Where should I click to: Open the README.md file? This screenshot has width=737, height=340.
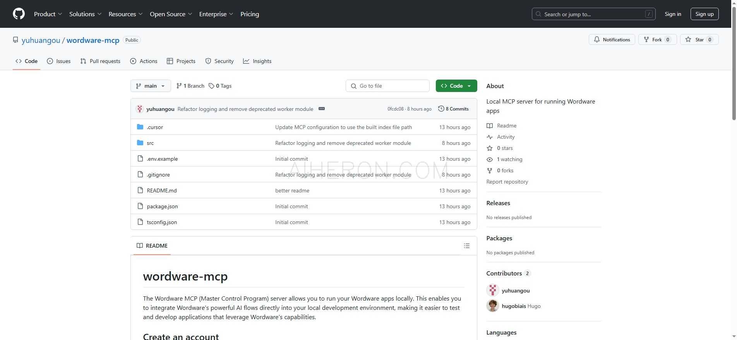coord(162,190)
